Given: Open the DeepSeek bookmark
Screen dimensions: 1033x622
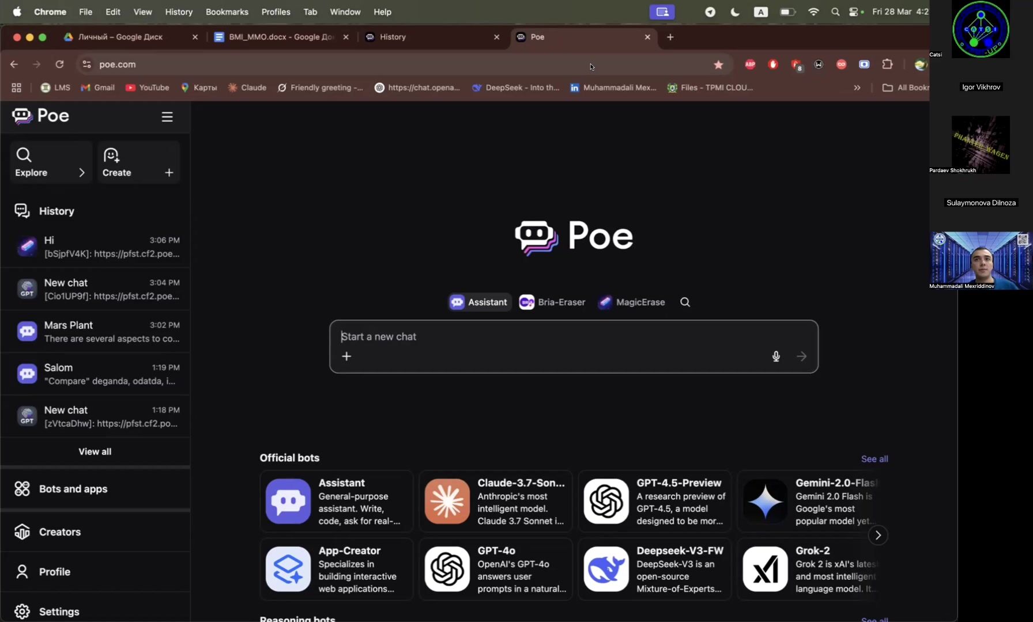Looking at the screenshot, I should click(516, 88).
